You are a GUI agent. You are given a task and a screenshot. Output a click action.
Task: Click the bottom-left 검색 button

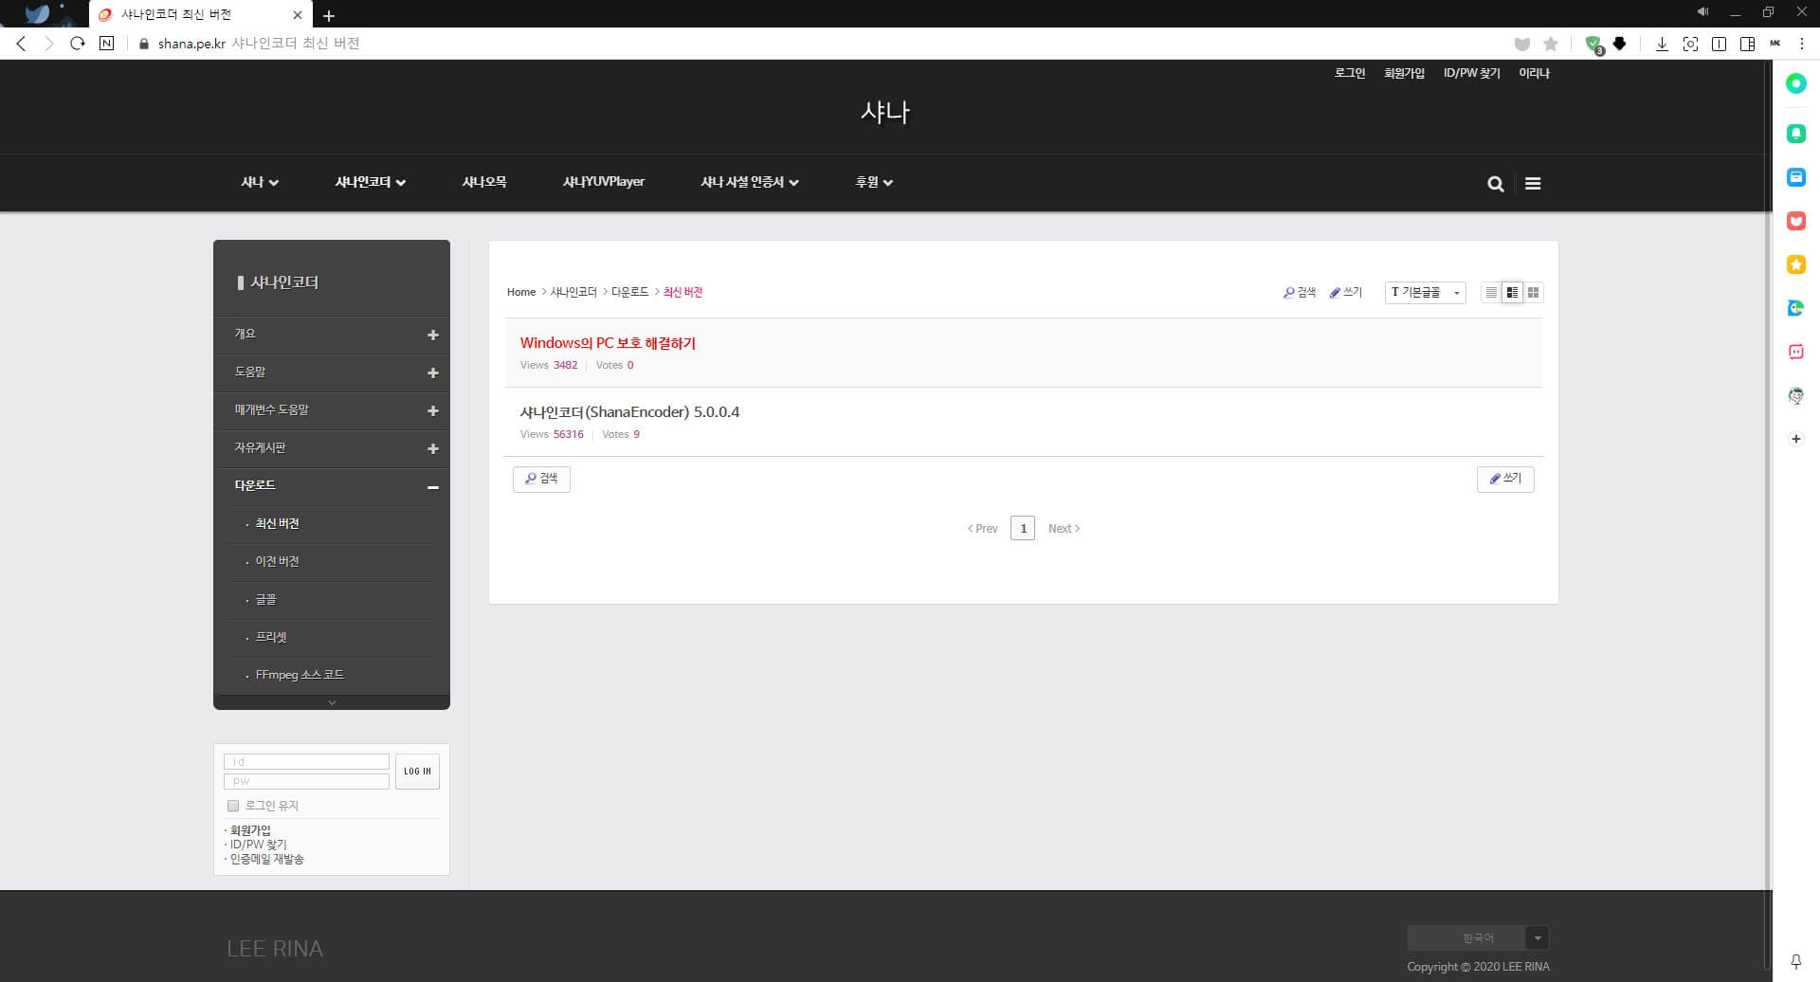[x=541, y=479]
